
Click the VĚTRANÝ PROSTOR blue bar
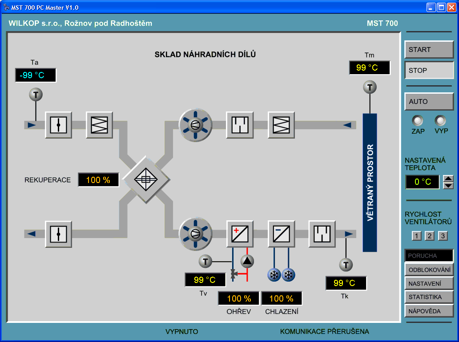pyautogui.click(x=370, y=182)
